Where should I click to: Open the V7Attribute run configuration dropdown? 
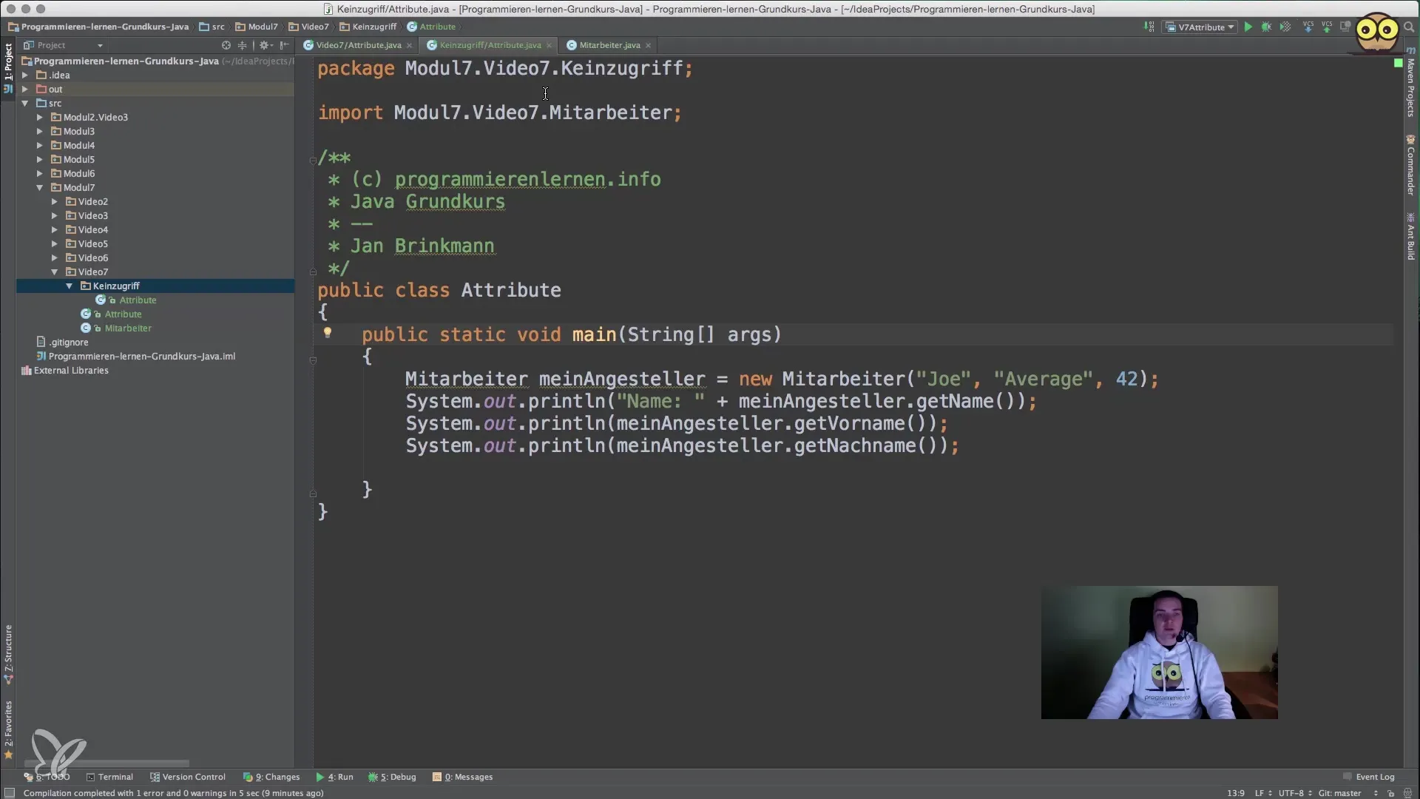(1200, 27)
